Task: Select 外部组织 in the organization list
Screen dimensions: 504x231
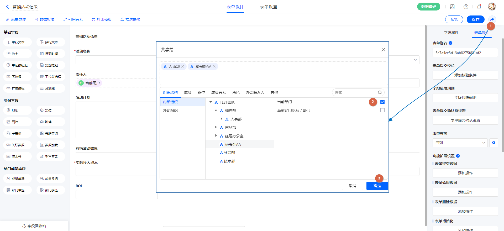Action: click(x=170, y=110)
